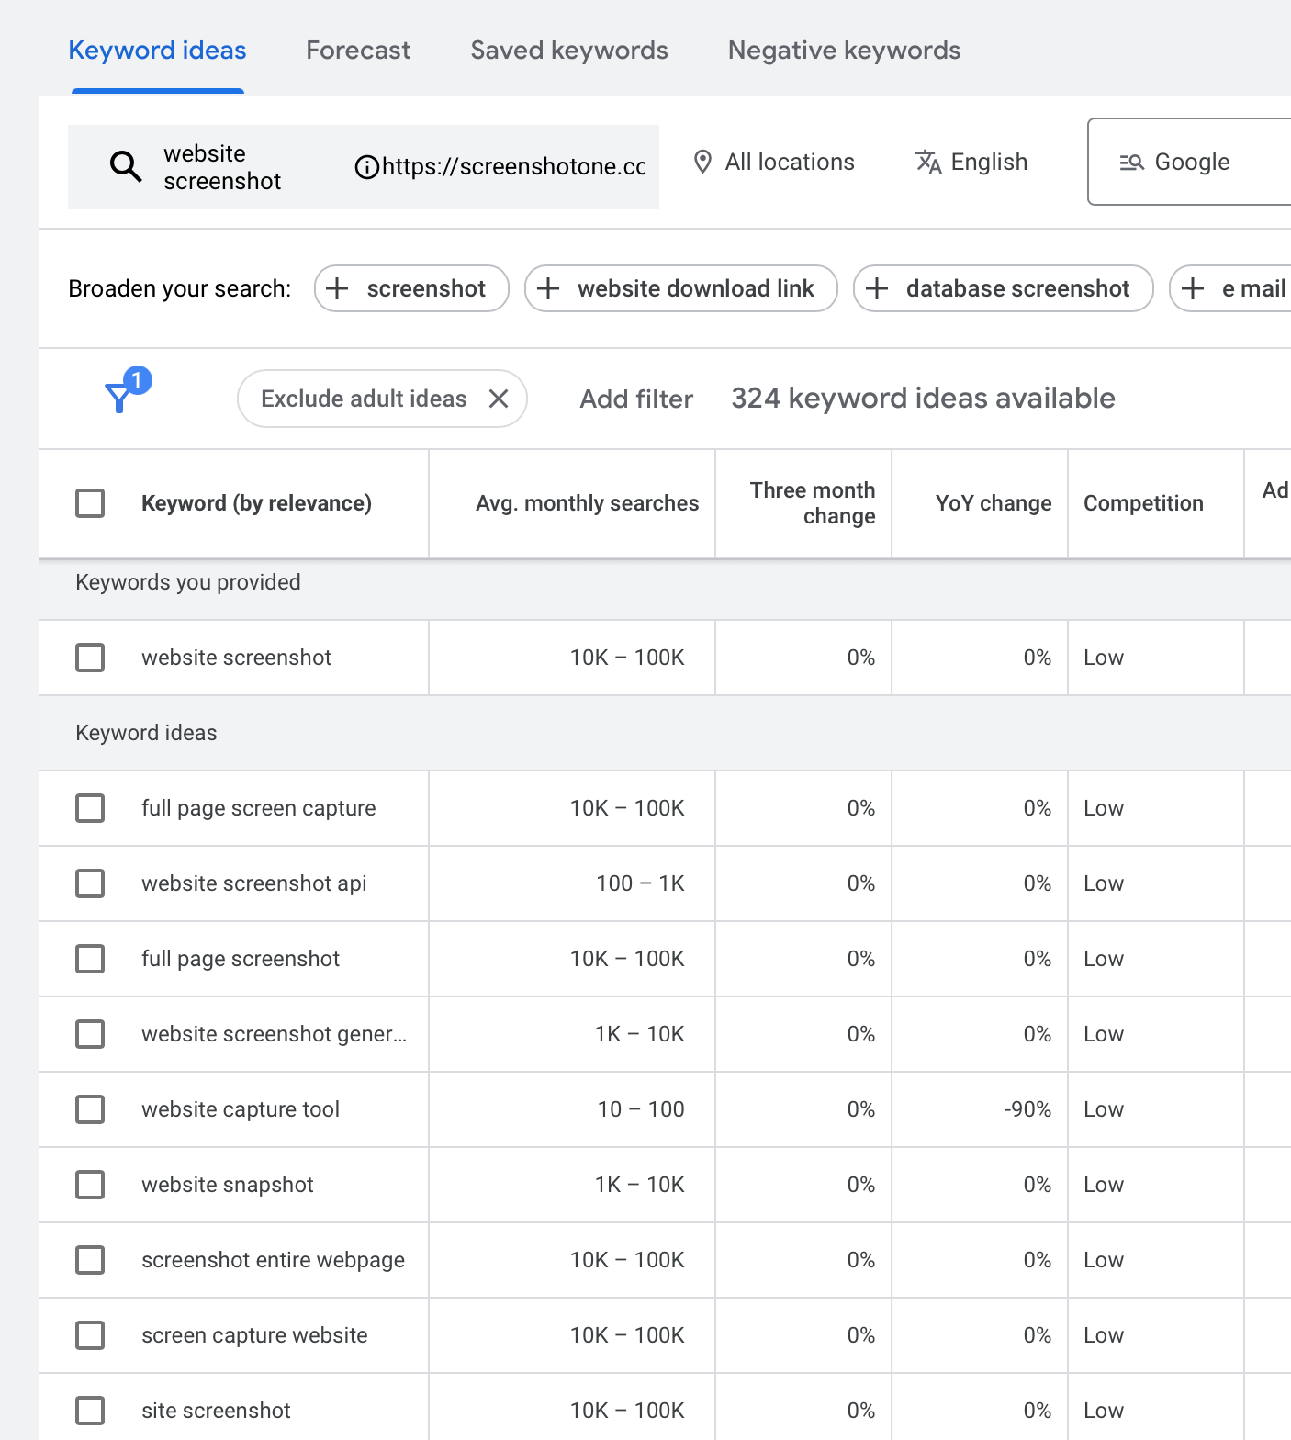Click 'website capture tool' keyword text
This screenshot has height=1440, width=1291.
coord(241,1109)
